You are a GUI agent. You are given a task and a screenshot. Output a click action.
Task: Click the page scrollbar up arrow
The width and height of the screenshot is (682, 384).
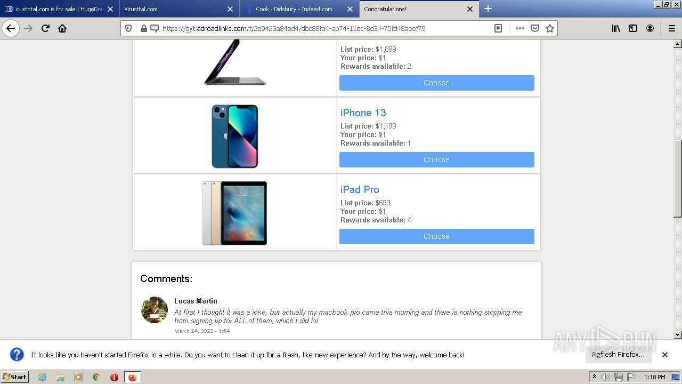pyautogui.click(x=677, y=44)
